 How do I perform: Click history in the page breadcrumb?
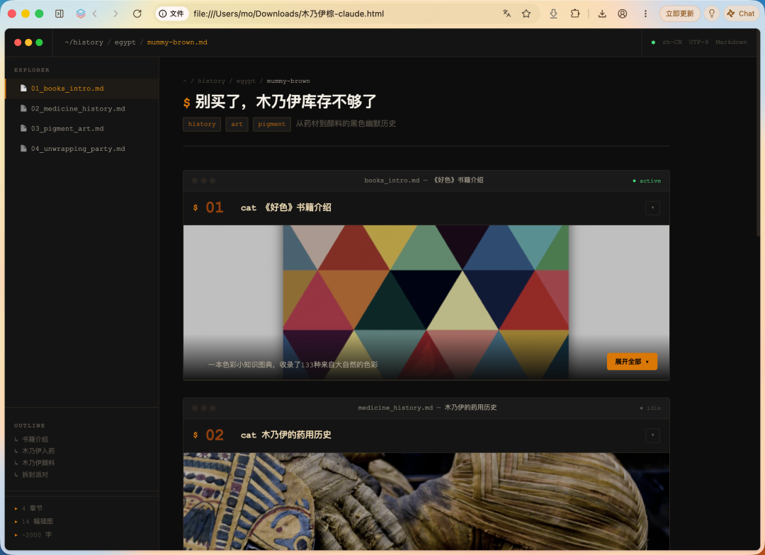click(211, 81)
